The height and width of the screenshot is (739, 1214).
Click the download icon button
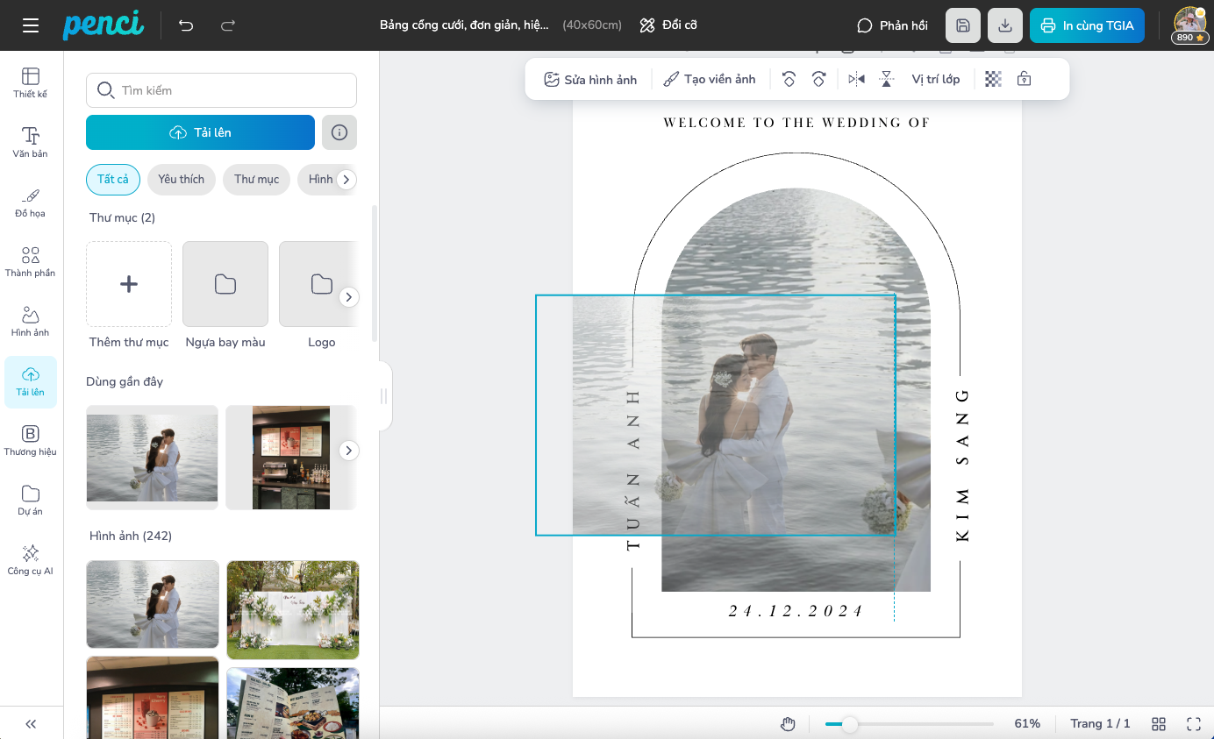click(1005, 25)
